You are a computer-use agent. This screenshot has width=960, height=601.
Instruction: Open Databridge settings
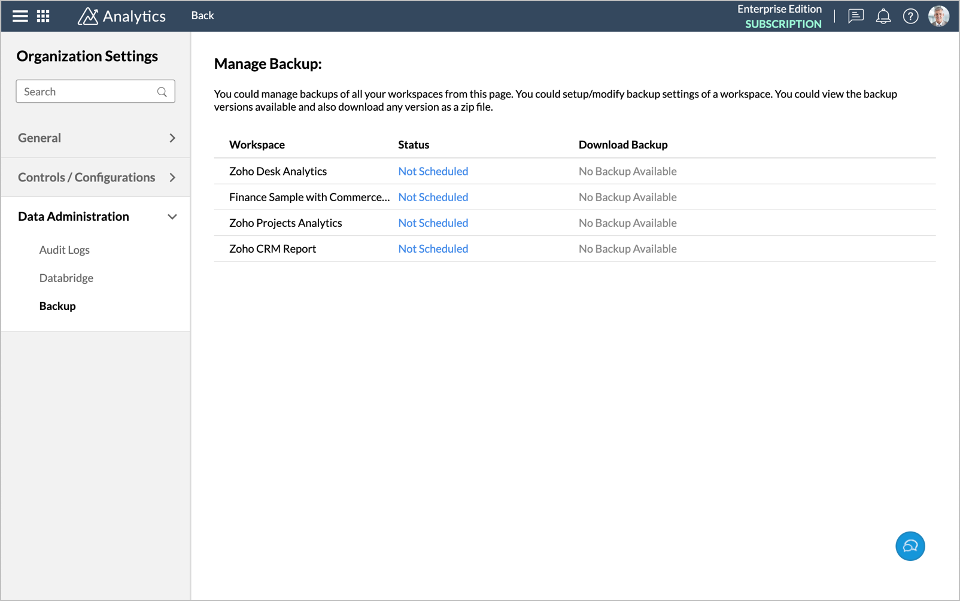(66, 278)
